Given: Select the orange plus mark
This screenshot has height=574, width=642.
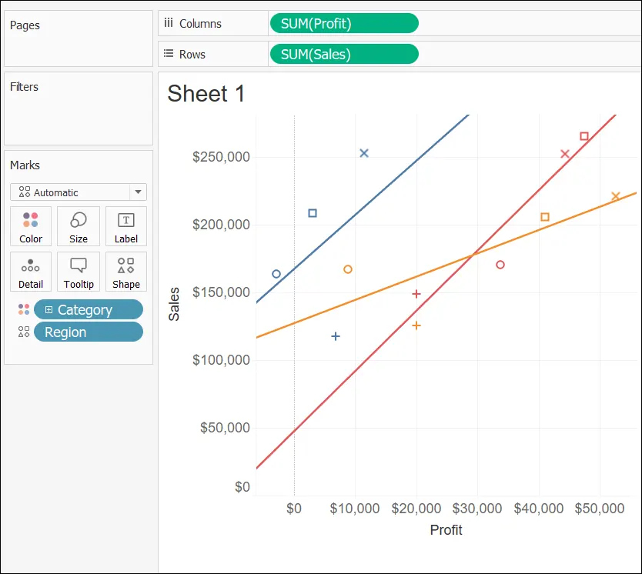Looking at the screenshot, I should (416, 325).
